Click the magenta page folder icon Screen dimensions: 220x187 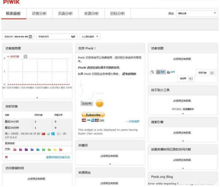(21, 149)
